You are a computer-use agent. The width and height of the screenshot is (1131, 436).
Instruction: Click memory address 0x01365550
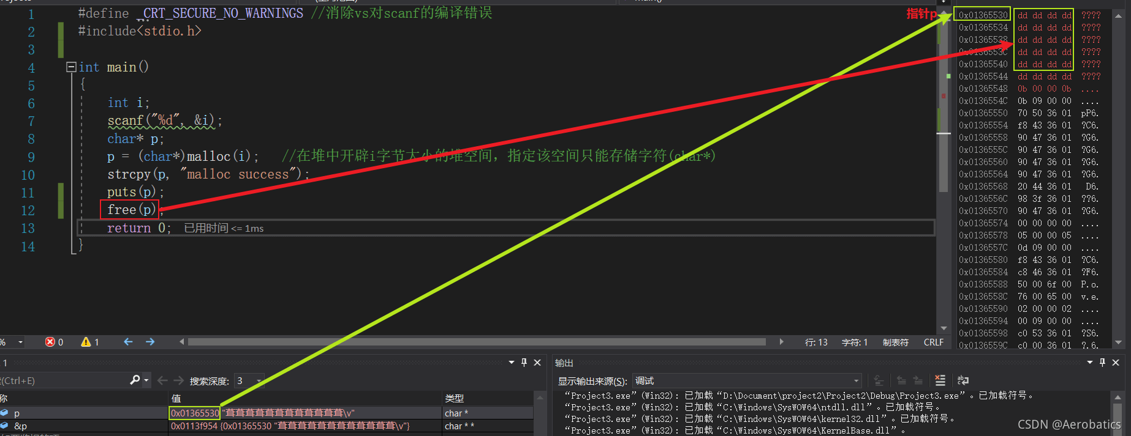tap(983, 113)
